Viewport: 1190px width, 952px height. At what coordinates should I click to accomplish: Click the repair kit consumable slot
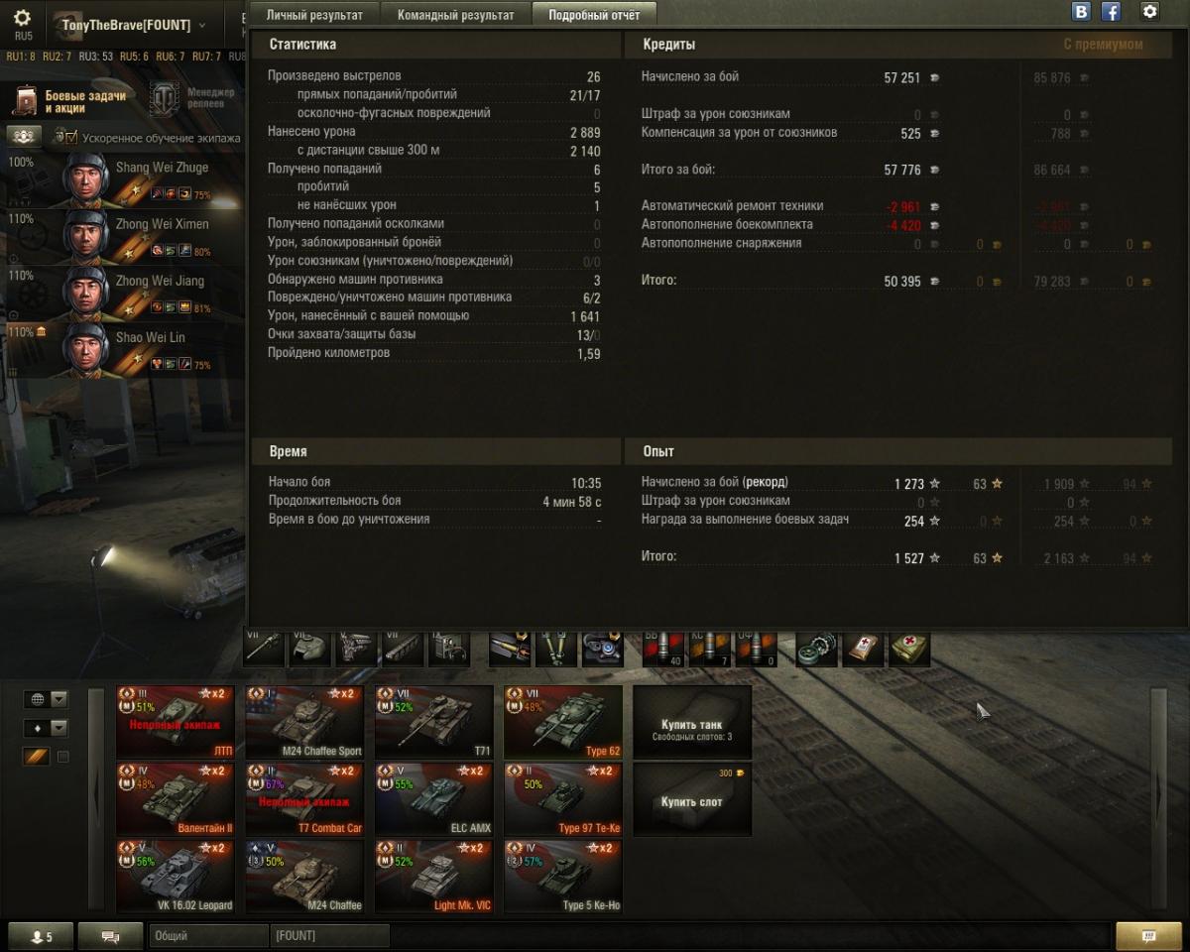pyautogui.click(x=817, y=648)
